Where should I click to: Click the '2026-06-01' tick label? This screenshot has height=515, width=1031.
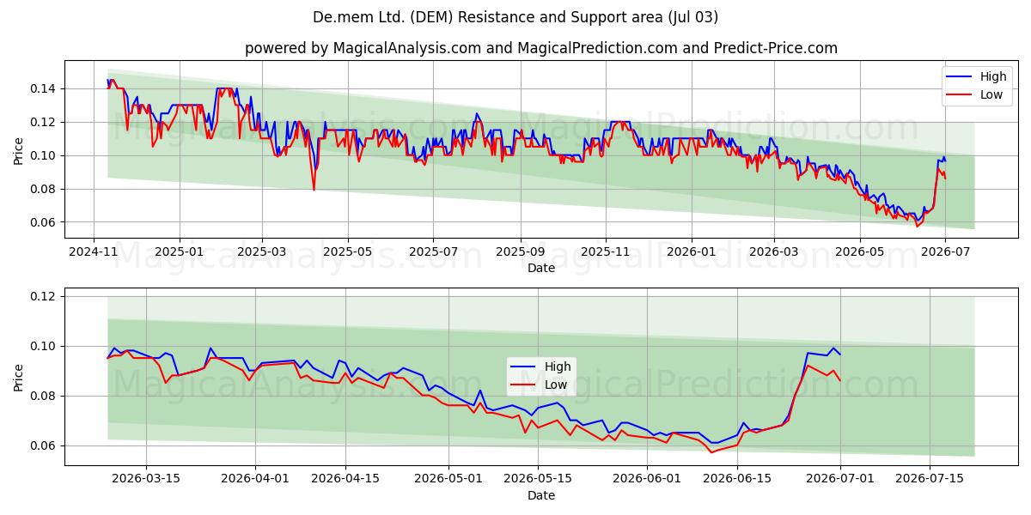[x=647, y=479]
